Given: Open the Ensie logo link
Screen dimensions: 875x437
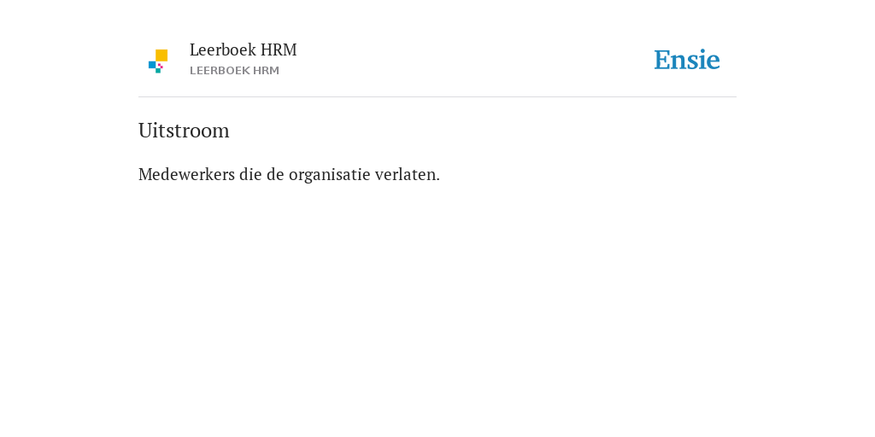Looking at the screenshot, I should click(x=687, y=60).
